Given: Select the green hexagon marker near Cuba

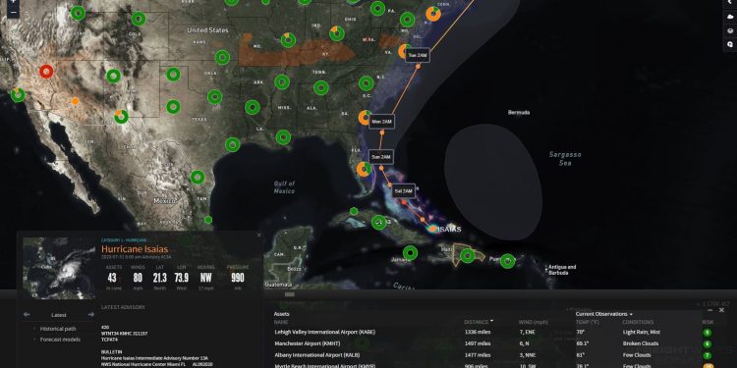Looking at the screenshot, I should coord(354,212).
